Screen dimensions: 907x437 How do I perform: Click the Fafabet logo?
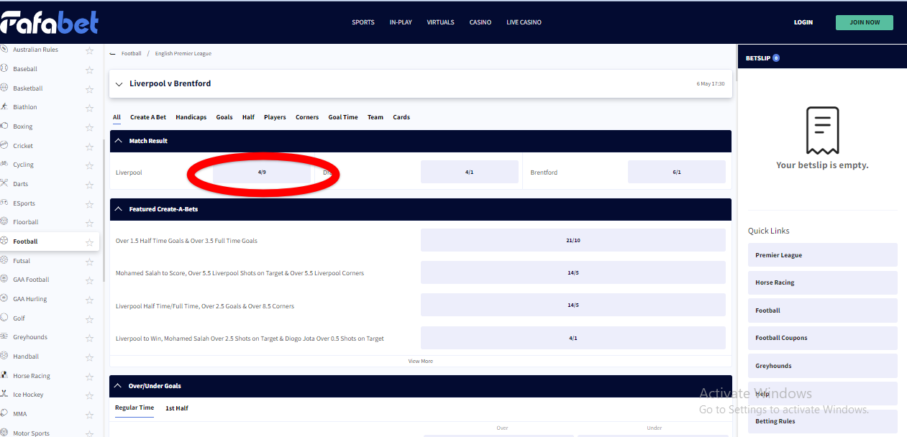coord(49,22)
